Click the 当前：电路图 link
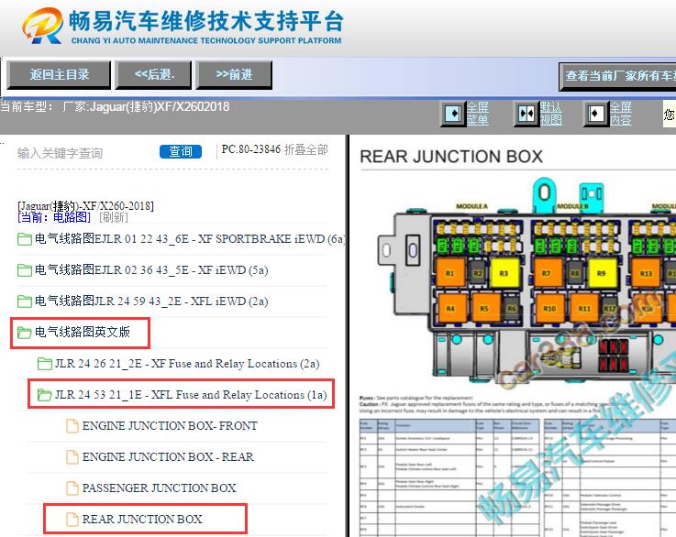 [54, 217]
